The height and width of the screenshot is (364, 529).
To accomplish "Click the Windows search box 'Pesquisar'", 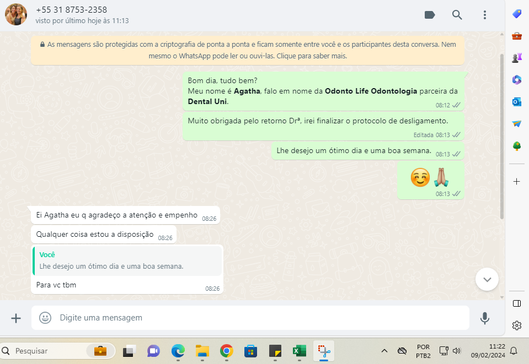I will [x=58, y=351].
